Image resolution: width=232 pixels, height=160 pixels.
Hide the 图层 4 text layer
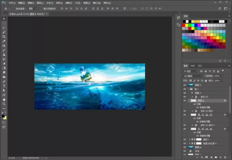point(185,93)
